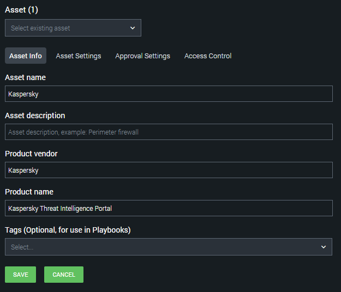Click the Product name label

(29, 192)
